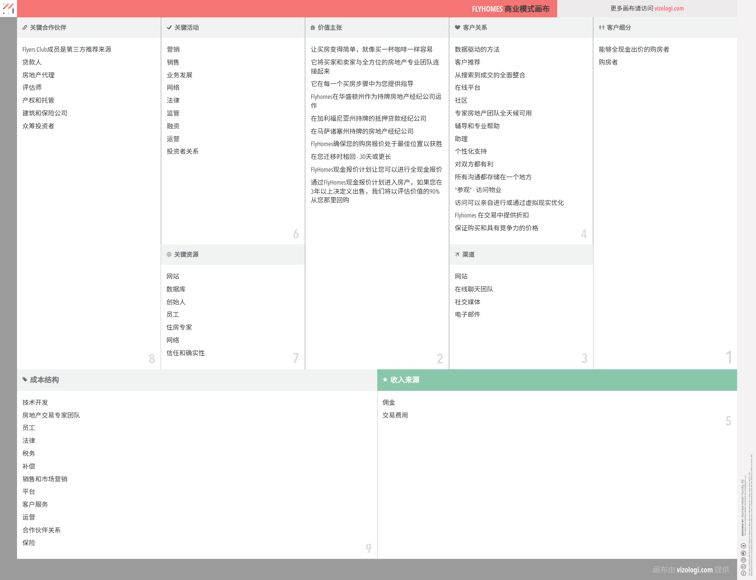Click the link icon beside 关键合作伙伴

point(25,28)
